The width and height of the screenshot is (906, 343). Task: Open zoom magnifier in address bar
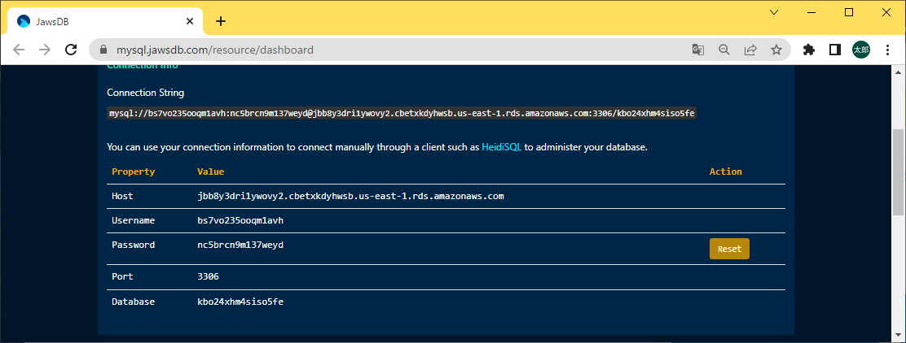coord(724,50)
